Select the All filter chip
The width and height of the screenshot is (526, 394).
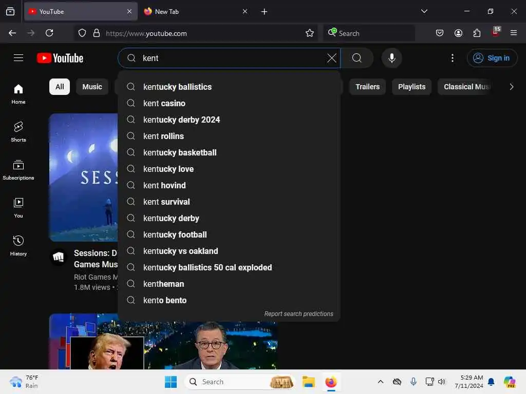pos(60,87)
